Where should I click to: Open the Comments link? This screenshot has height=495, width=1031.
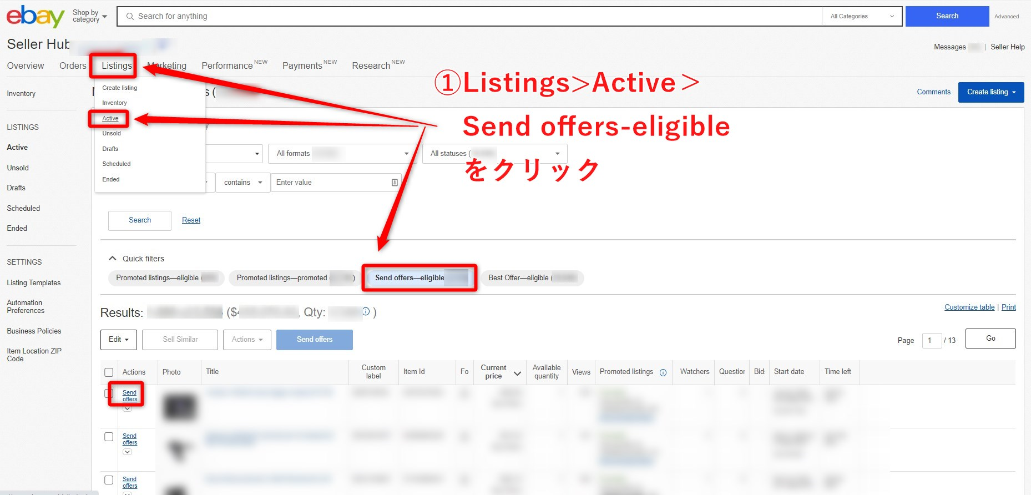click(x=933, y=92)
